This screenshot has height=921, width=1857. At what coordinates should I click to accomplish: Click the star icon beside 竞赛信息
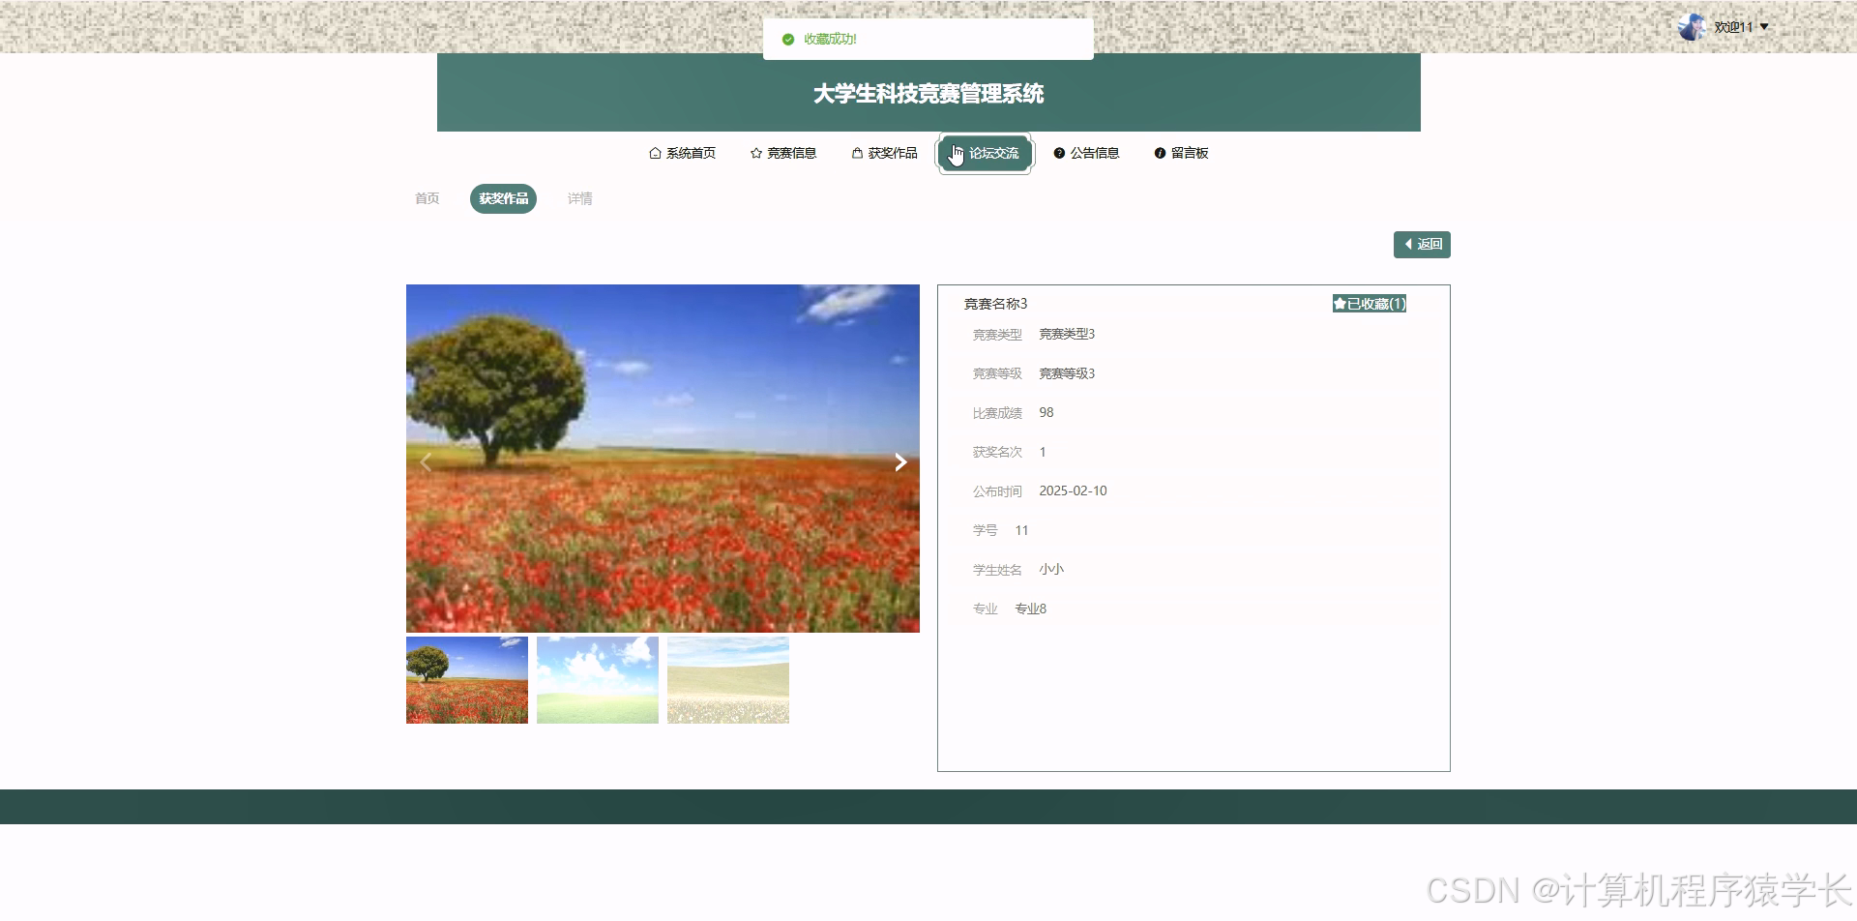(x=755, y=153)
